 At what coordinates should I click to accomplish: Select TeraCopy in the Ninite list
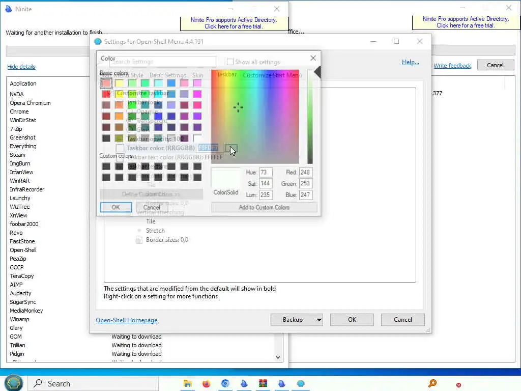click(x=21, y=275)
